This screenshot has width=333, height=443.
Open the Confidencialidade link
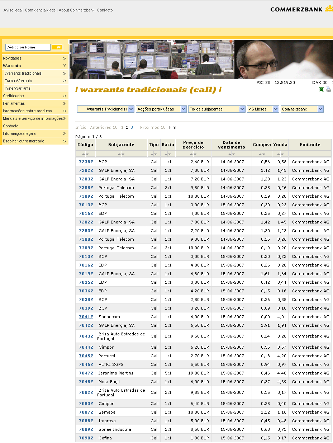point(41,10)
